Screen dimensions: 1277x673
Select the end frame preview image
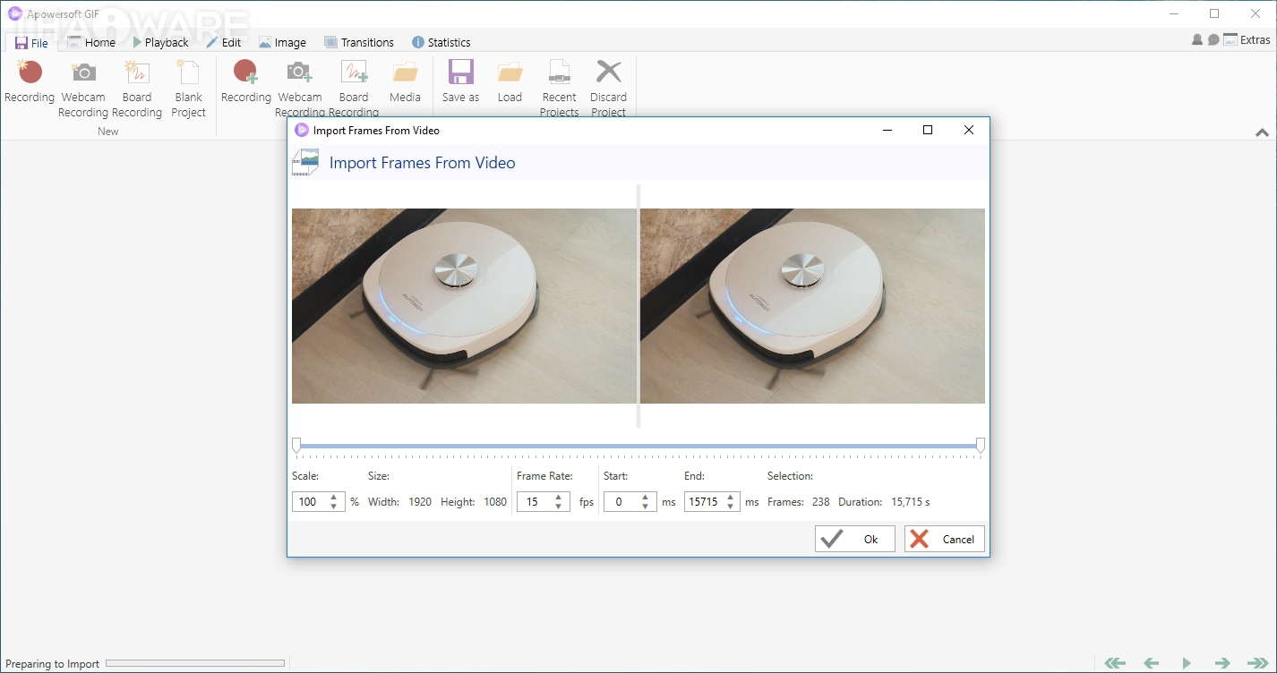pos(812,306)
